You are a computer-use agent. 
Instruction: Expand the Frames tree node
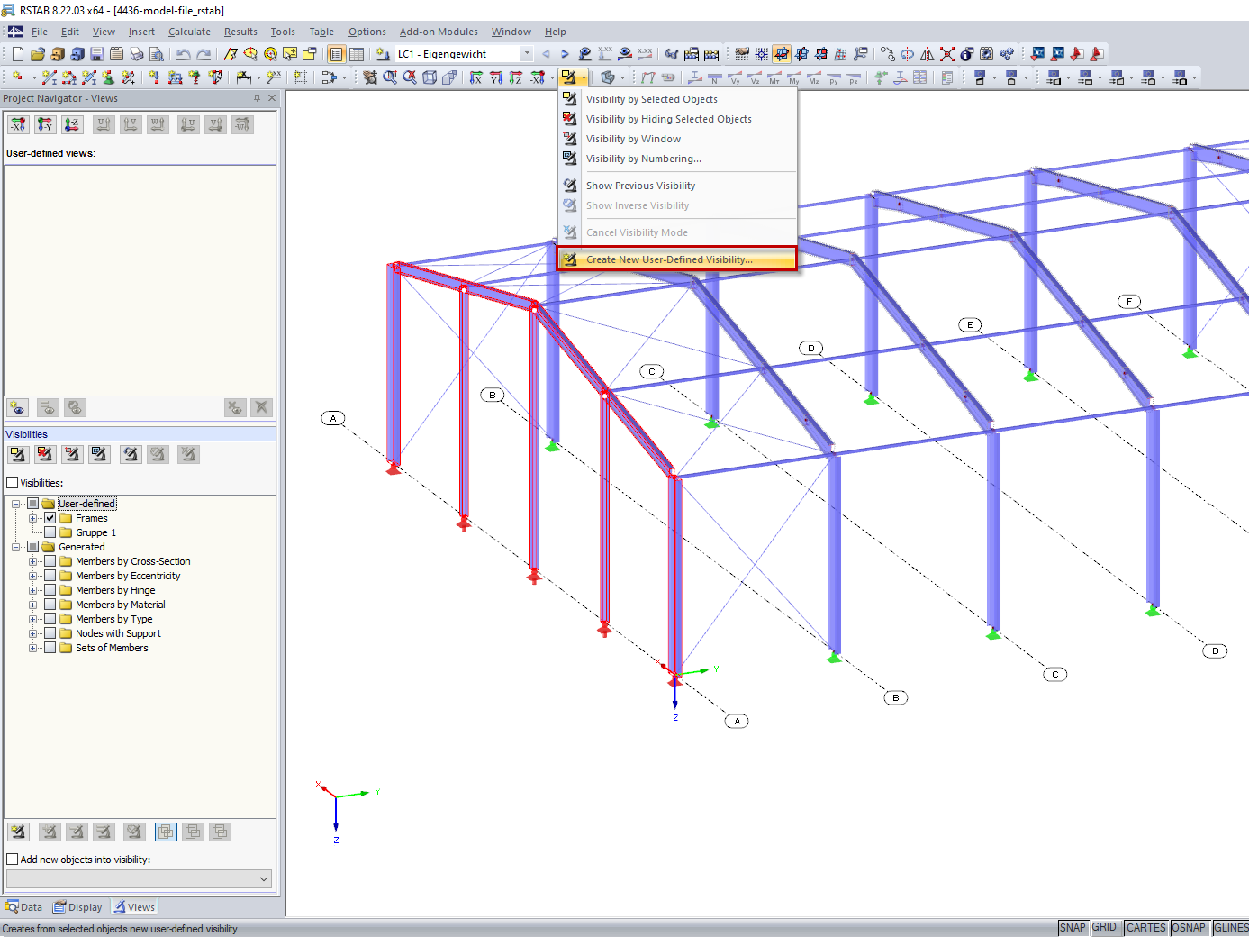tap(32, 518)
